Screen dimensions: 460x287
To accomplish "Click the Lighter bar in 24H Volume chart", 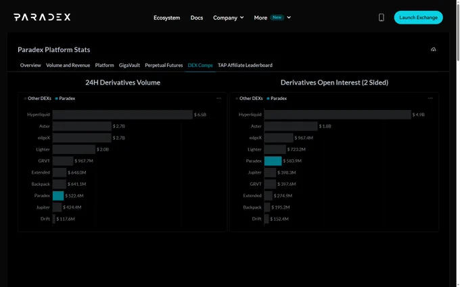I will click(x=74, y=149).
